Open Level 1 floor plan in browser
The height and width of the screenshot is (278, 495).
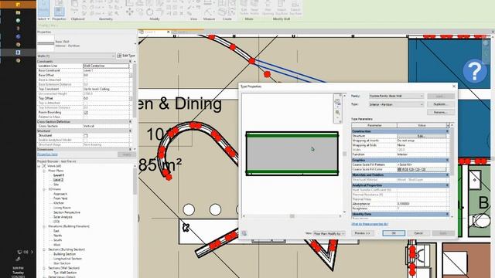click(x=59, y=175)
